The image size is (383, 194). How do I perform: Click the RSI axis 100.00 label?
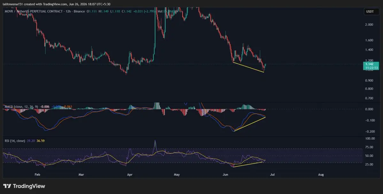(x=370, y=138)
